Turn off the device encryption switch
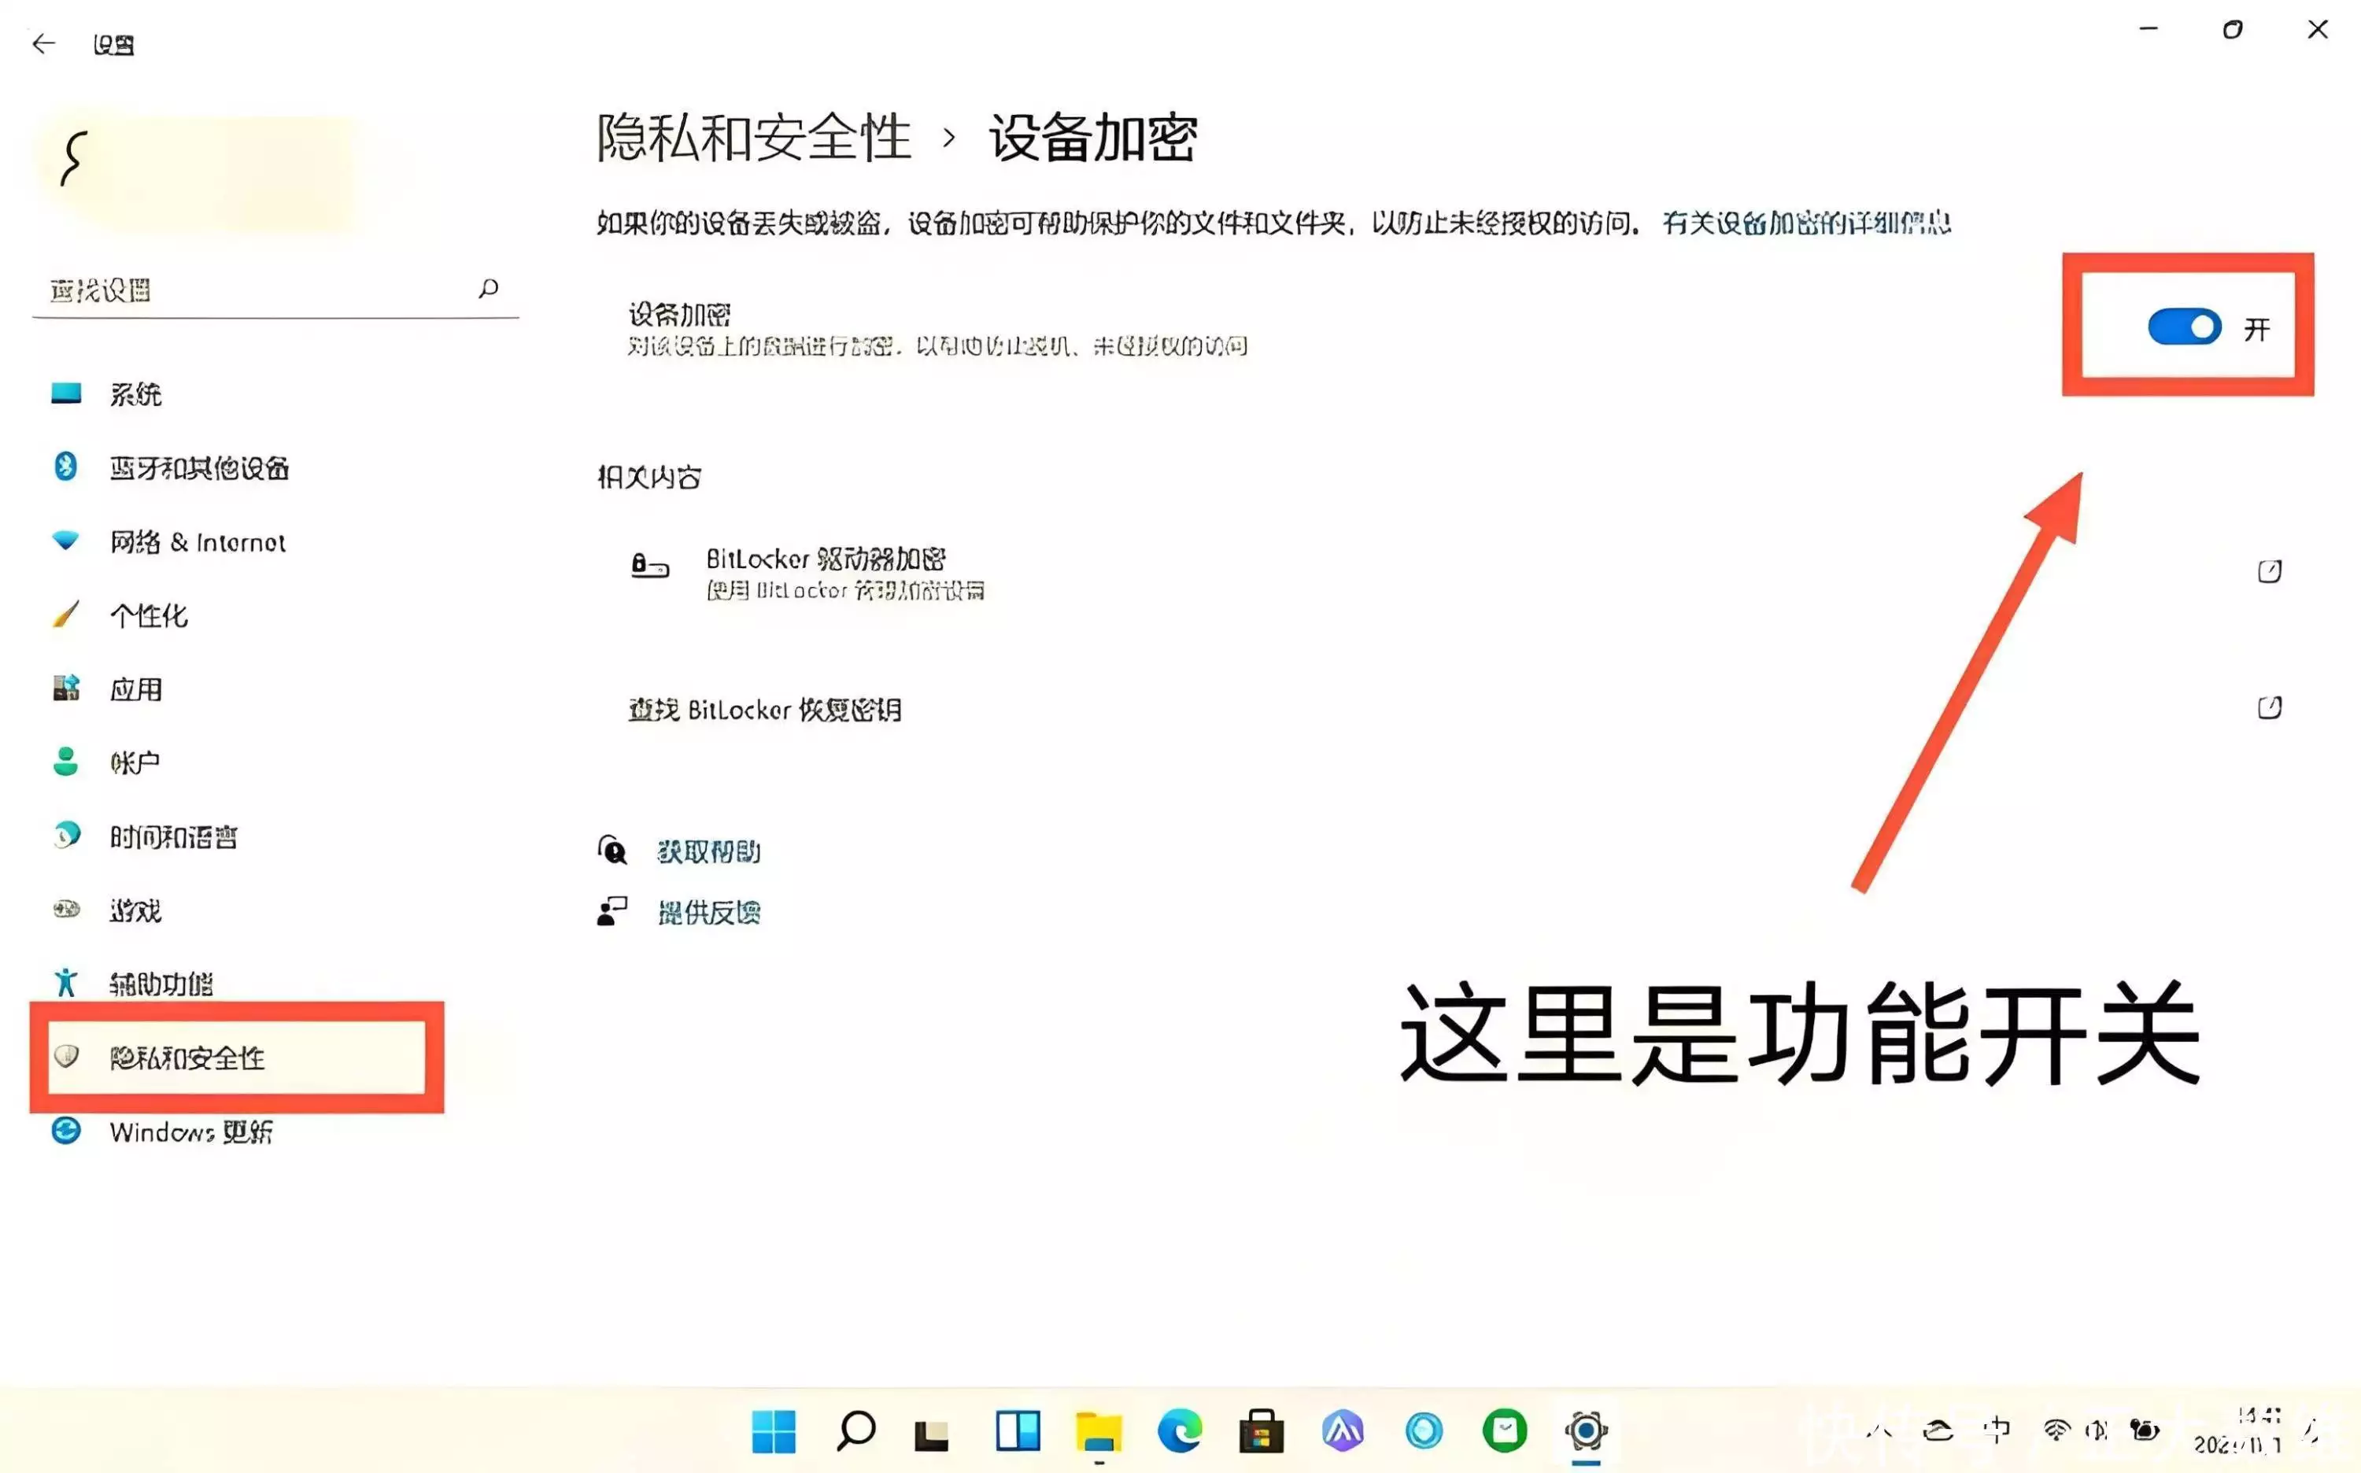Viewport: 2361px width, 1473px height. (2185, 327)
